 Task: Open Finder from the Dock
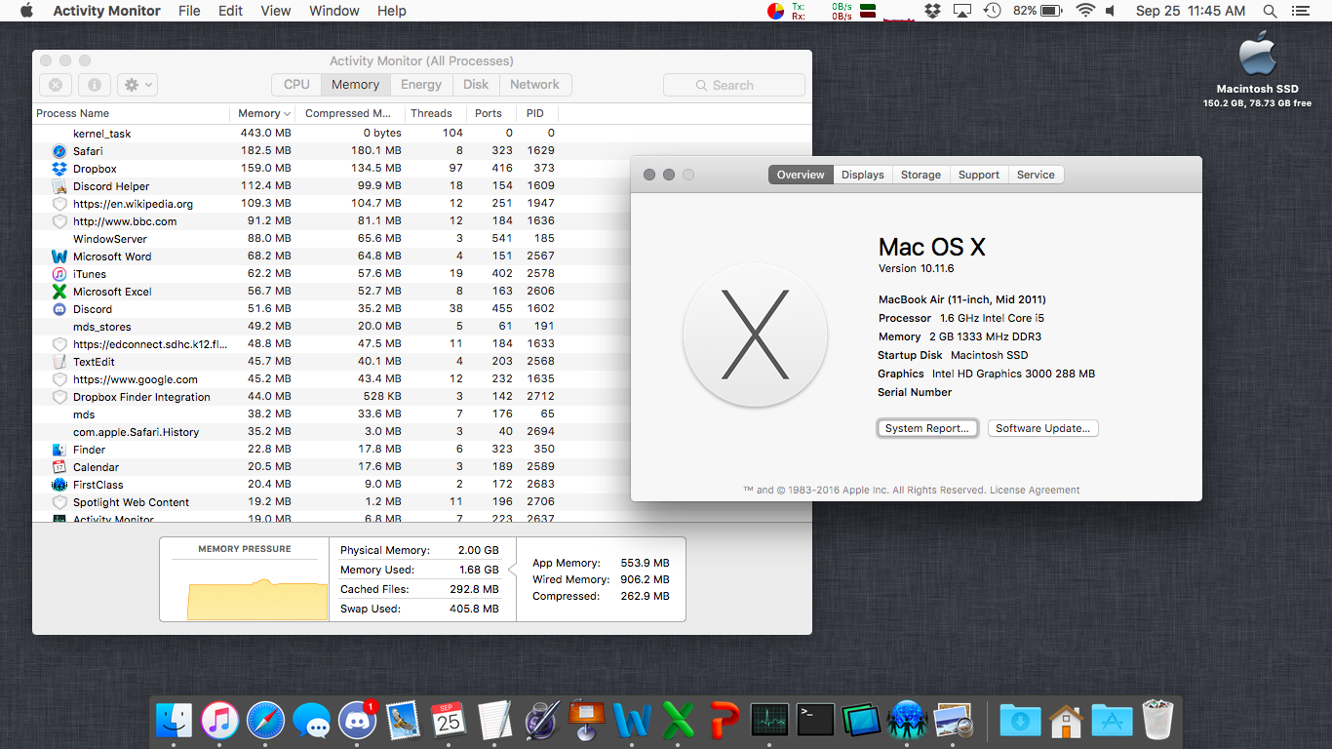[175, 721]
